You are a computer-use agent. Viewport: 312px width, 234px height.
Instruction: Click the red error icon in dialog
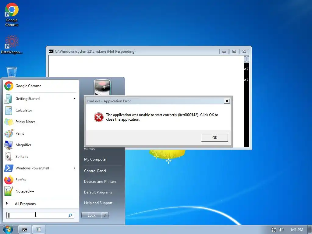99,117
